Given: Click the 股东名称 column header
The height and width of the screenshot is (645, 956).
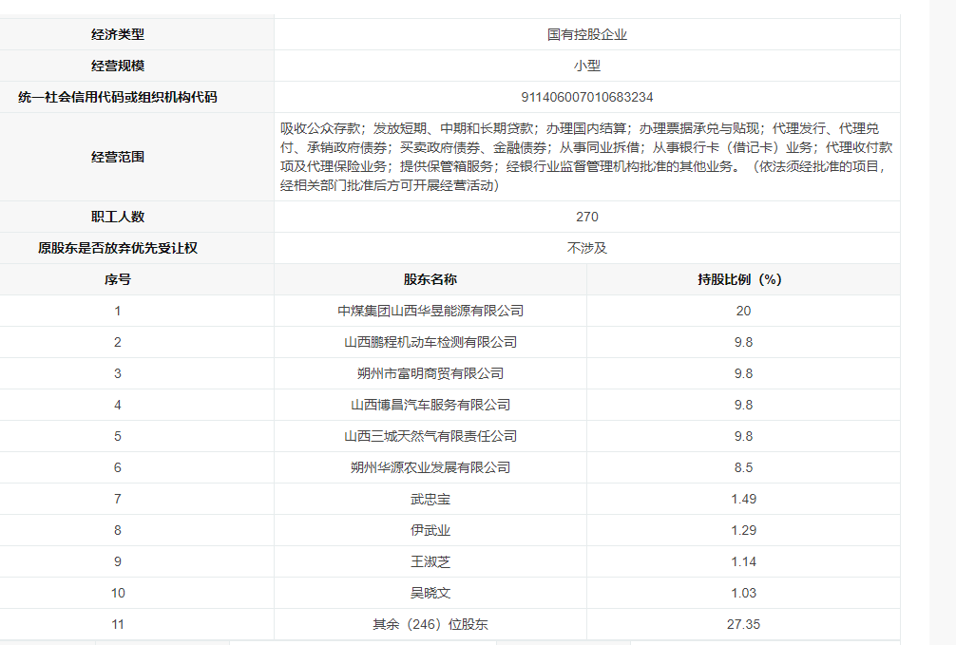Looking at the screenshot, I should (x=430, y=280).
